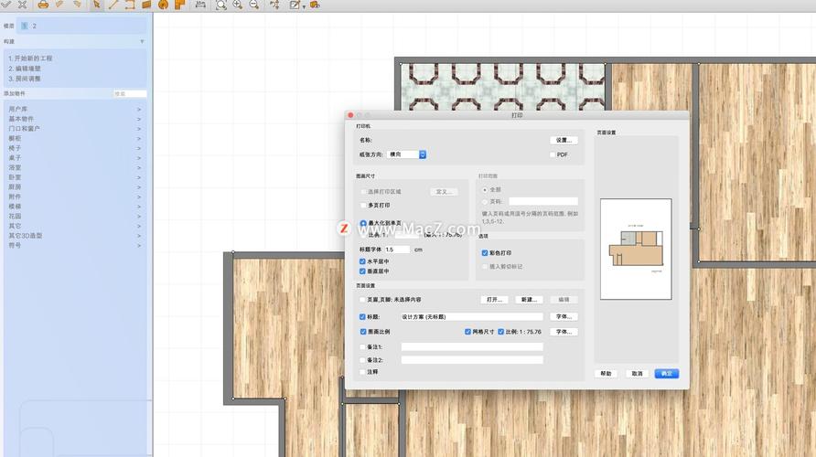Screen dimensions: 816x457
Task: Select the 最大化到单页 radio button
Action: click(363, 223)
